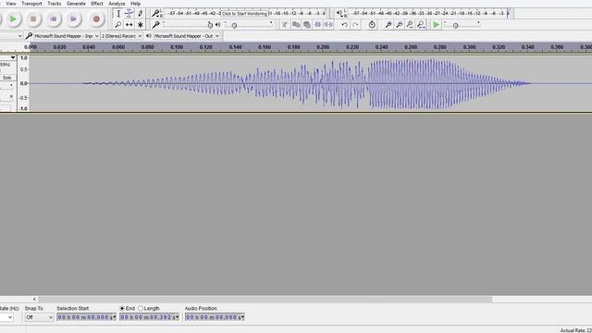Click the mixer toolbar speaker icon

[218, 25]
